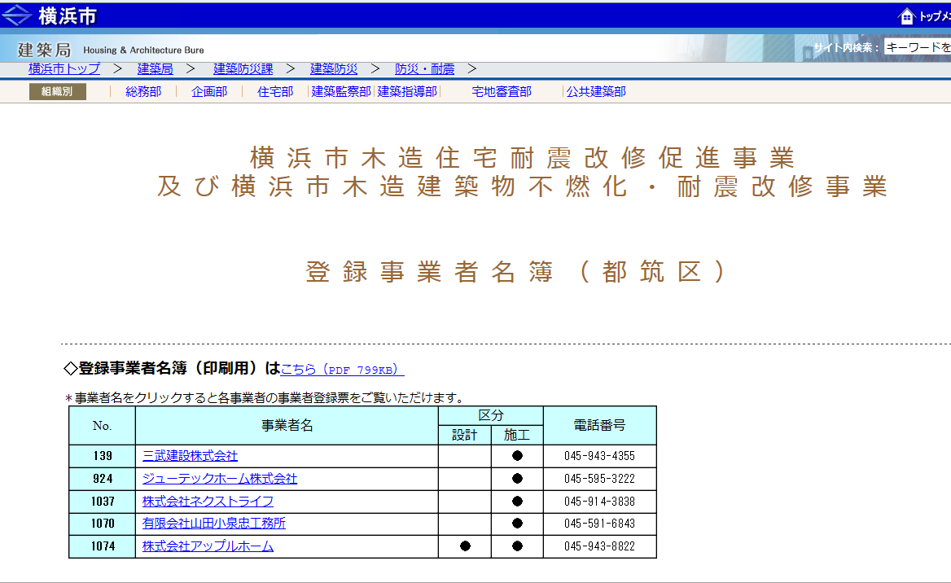Screen dimensions: 951x583
Task: View ジューテックホーム株式会社 company details
Action: pos(220,479)
